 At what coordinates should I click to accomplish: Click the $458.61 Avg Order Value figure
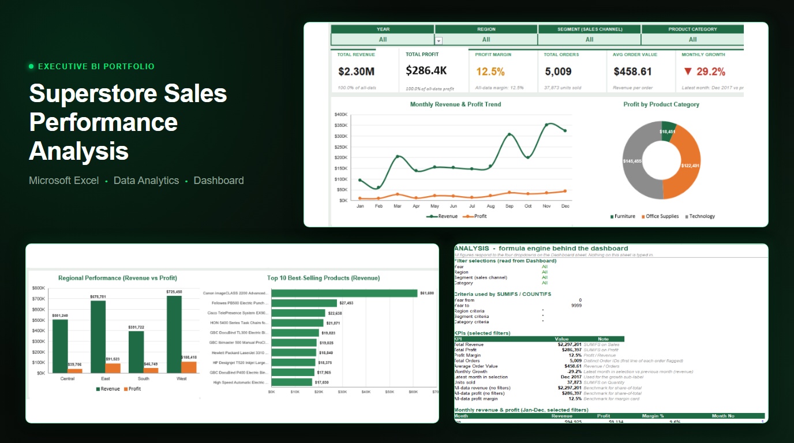(632, 72)
